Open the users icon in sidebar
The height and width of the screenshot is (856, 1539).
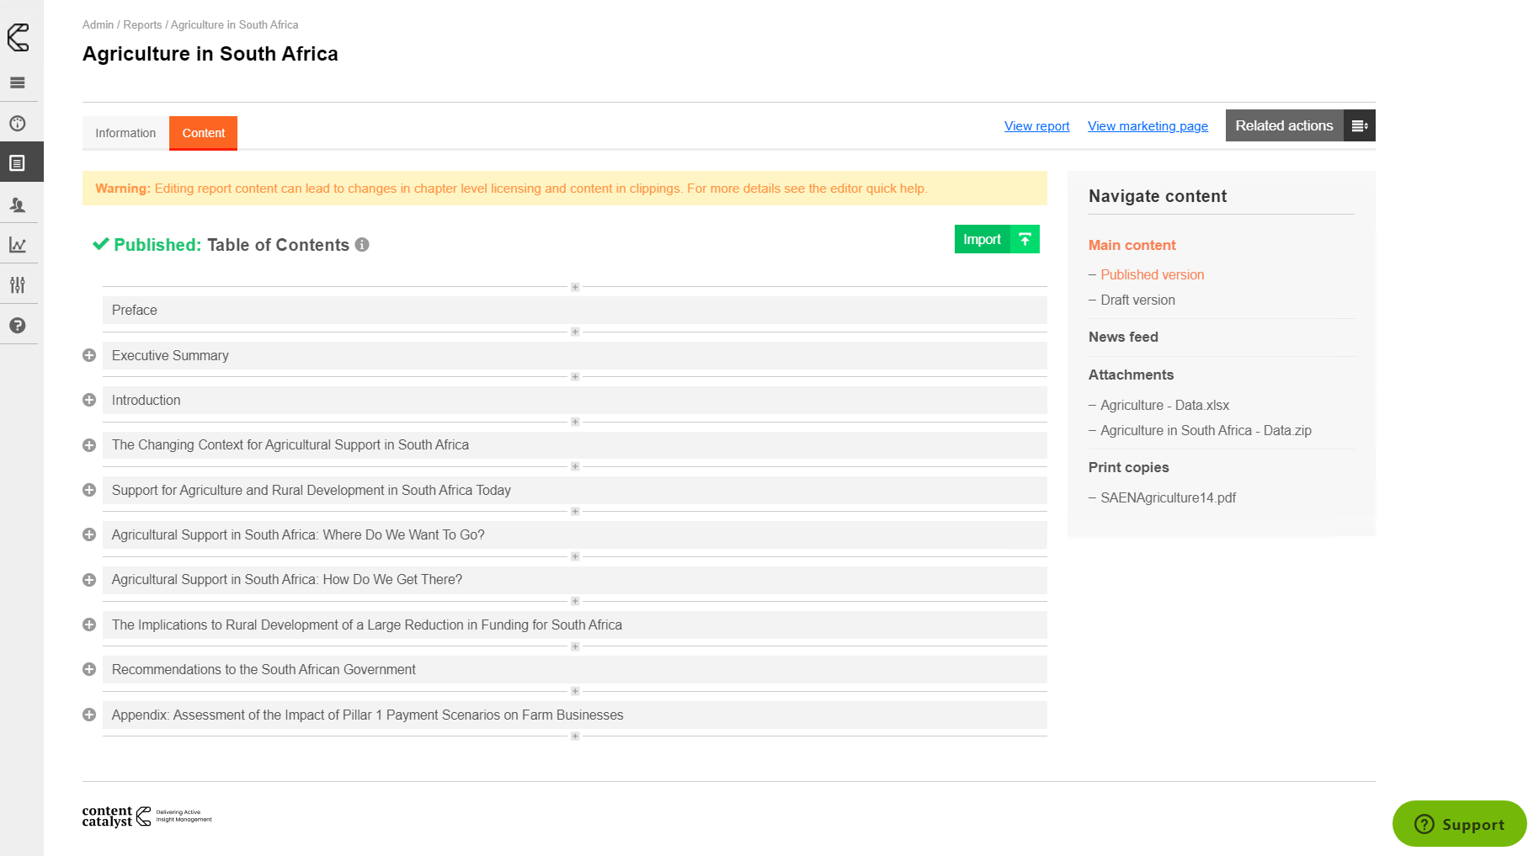[x=18, y=205]
